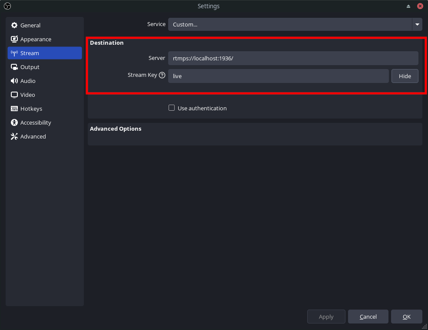428x330 pixels.
Task: Click the Accessibility icon in sidebar
Action: [14, 122]
